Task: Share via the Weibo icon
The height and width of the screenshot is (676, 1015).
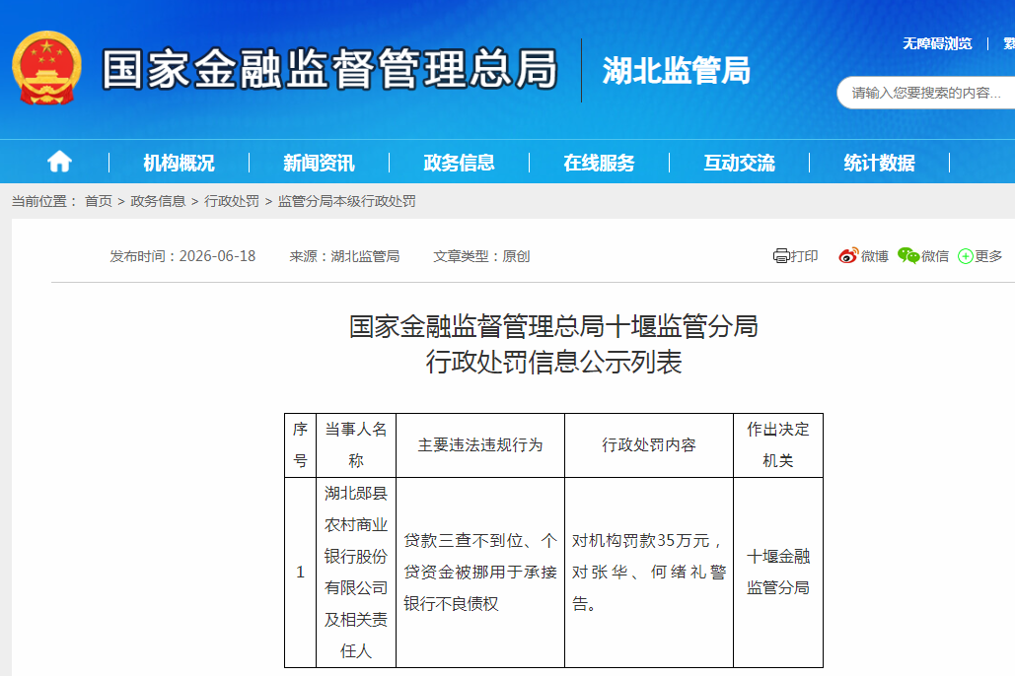Action: click(848, 256)
